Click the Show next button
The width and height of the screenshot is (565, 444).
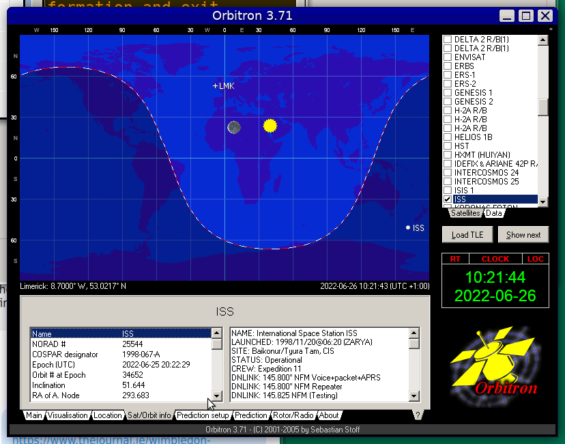[x=523, y=235]
